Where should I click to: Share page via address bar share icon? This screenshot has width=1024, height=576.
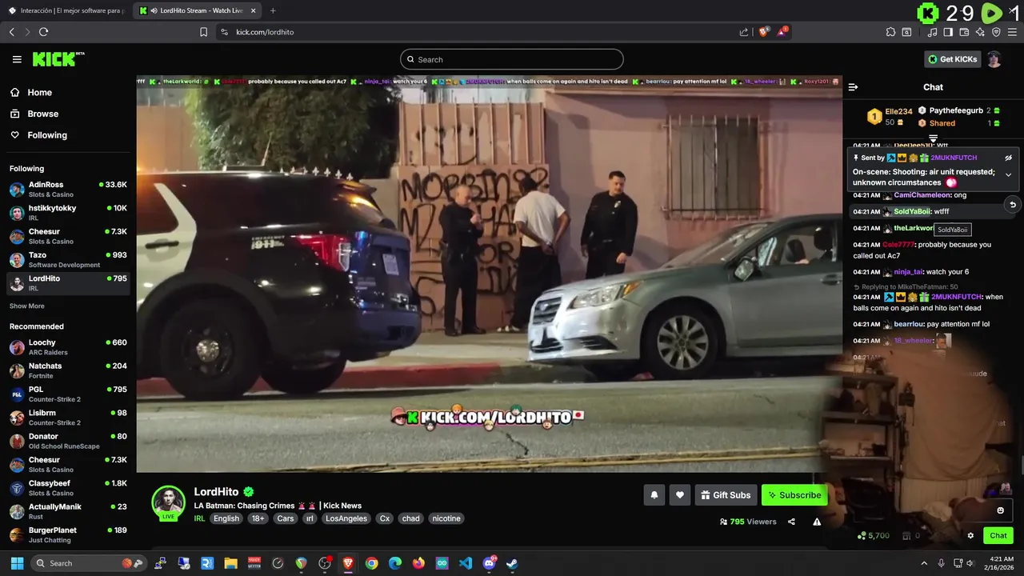(744, 32)
